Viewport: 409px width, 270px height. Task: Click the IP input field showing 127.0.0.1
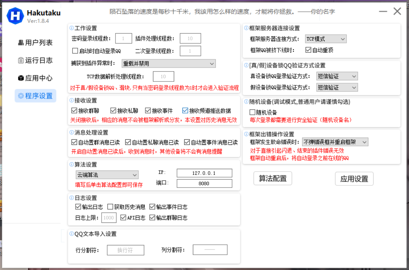pos(204,173)
